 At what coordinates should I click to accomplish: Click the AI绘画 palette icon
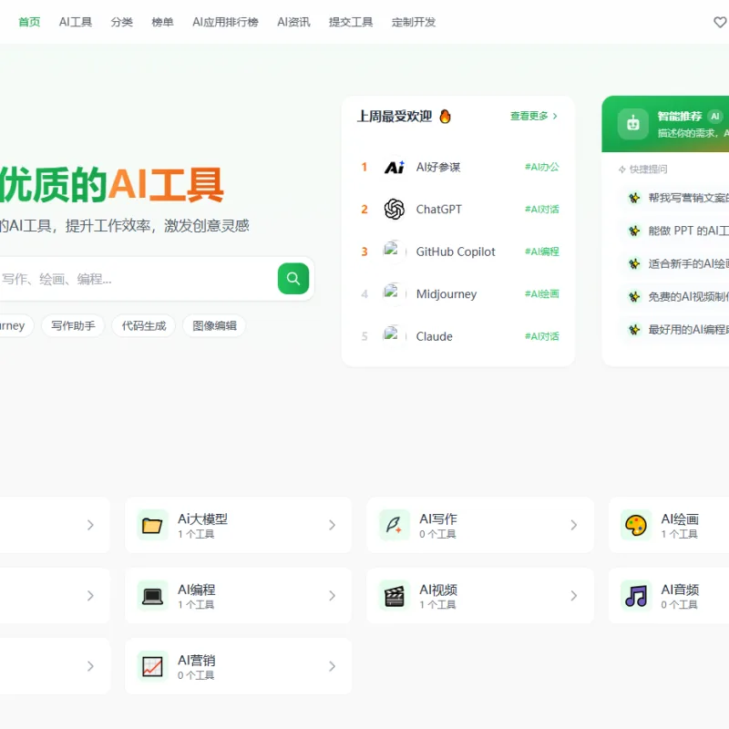(x=636, y=525)
